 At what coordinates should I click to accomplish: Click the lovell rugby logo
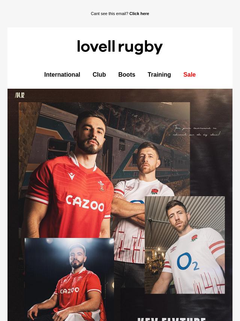point(120,47)
